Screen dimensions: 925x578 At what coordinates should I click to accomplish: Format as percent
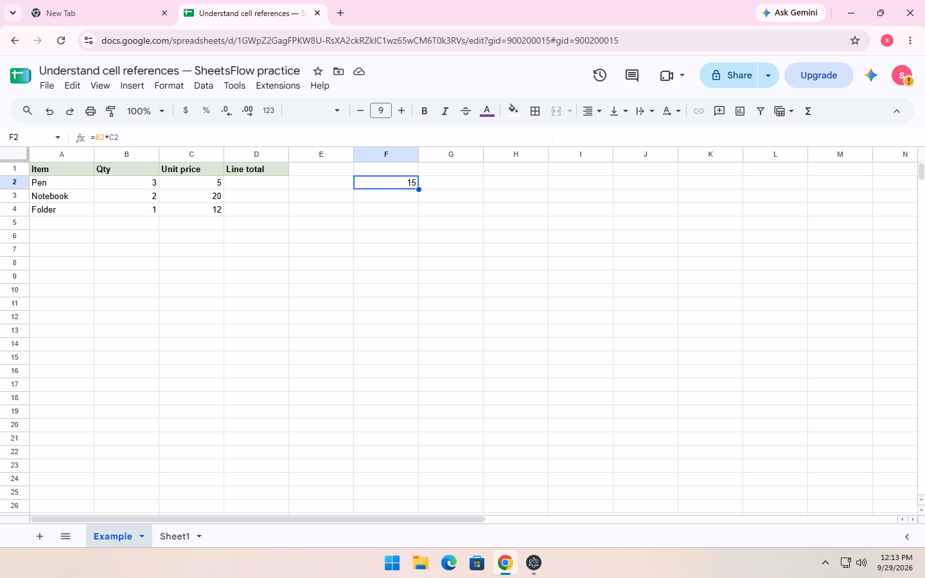[x=206, y=110]
